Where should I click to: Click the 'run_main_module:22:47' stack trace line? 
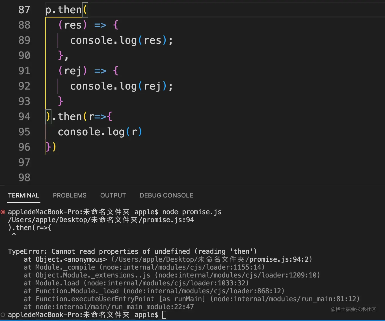109,307
